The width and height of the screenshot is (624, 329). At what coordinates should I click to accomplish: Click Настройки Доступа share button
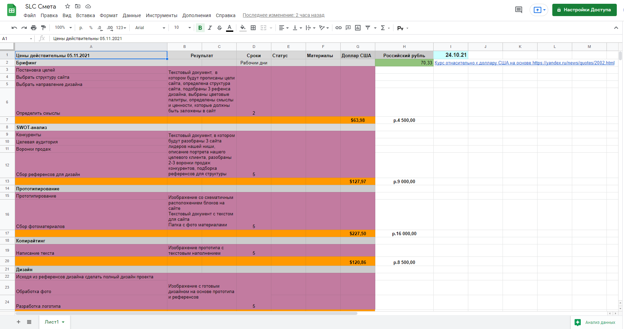click(585, 10)
